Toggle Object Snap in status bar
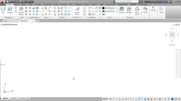 click(139, 99)
